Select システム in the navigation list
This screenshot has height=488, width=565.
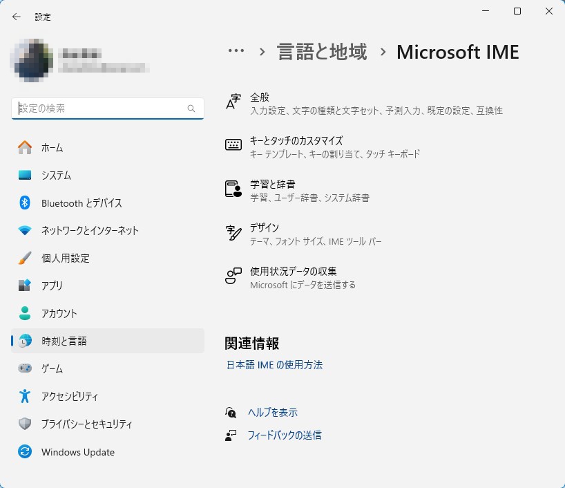click(x=56, y=175)
